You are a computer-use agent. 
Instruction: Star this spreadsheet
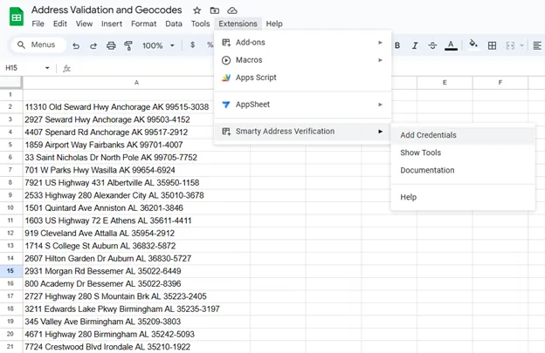(x=197, y=10)
